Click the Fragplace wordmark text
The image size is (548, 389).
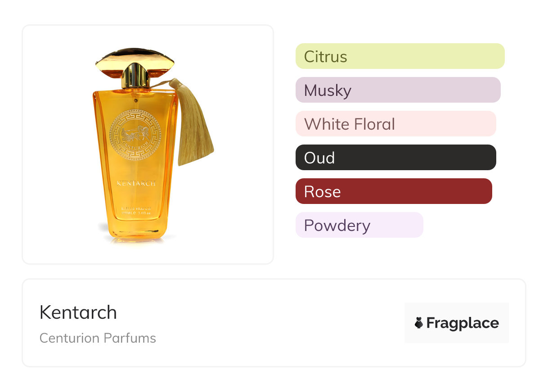point(462,323)
